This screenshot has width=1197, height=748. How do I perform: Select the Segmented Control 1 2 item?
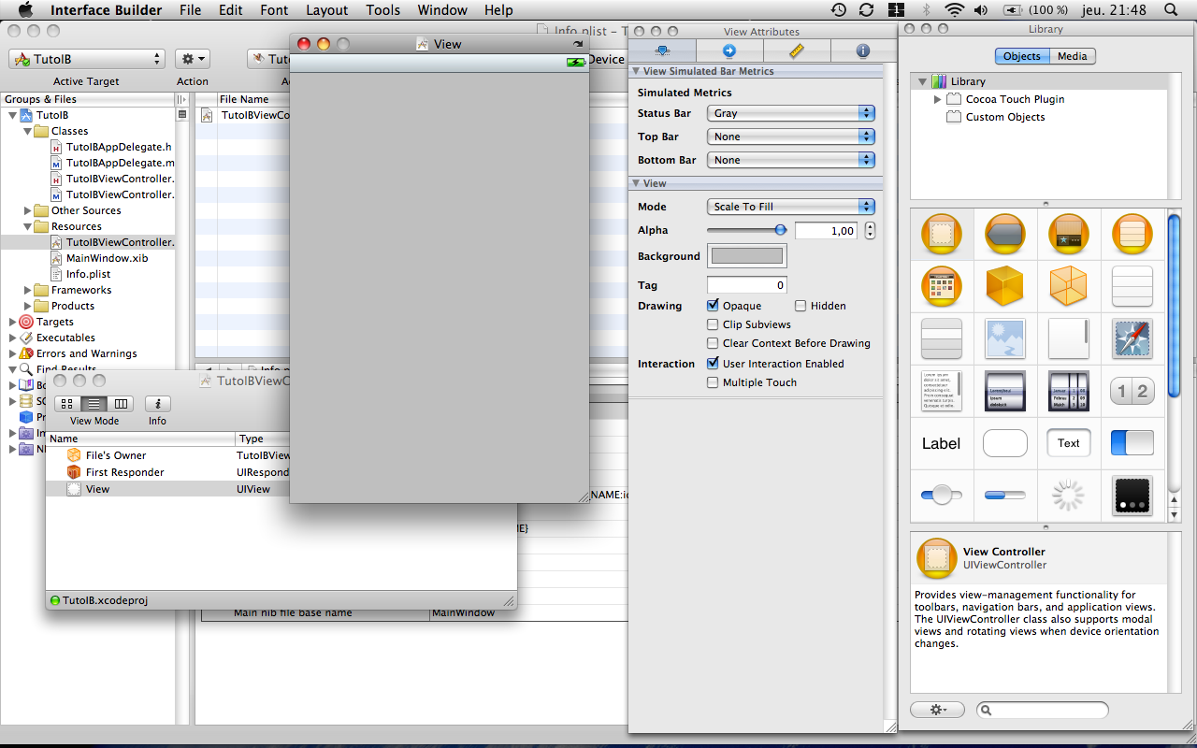click(1132, 391)
